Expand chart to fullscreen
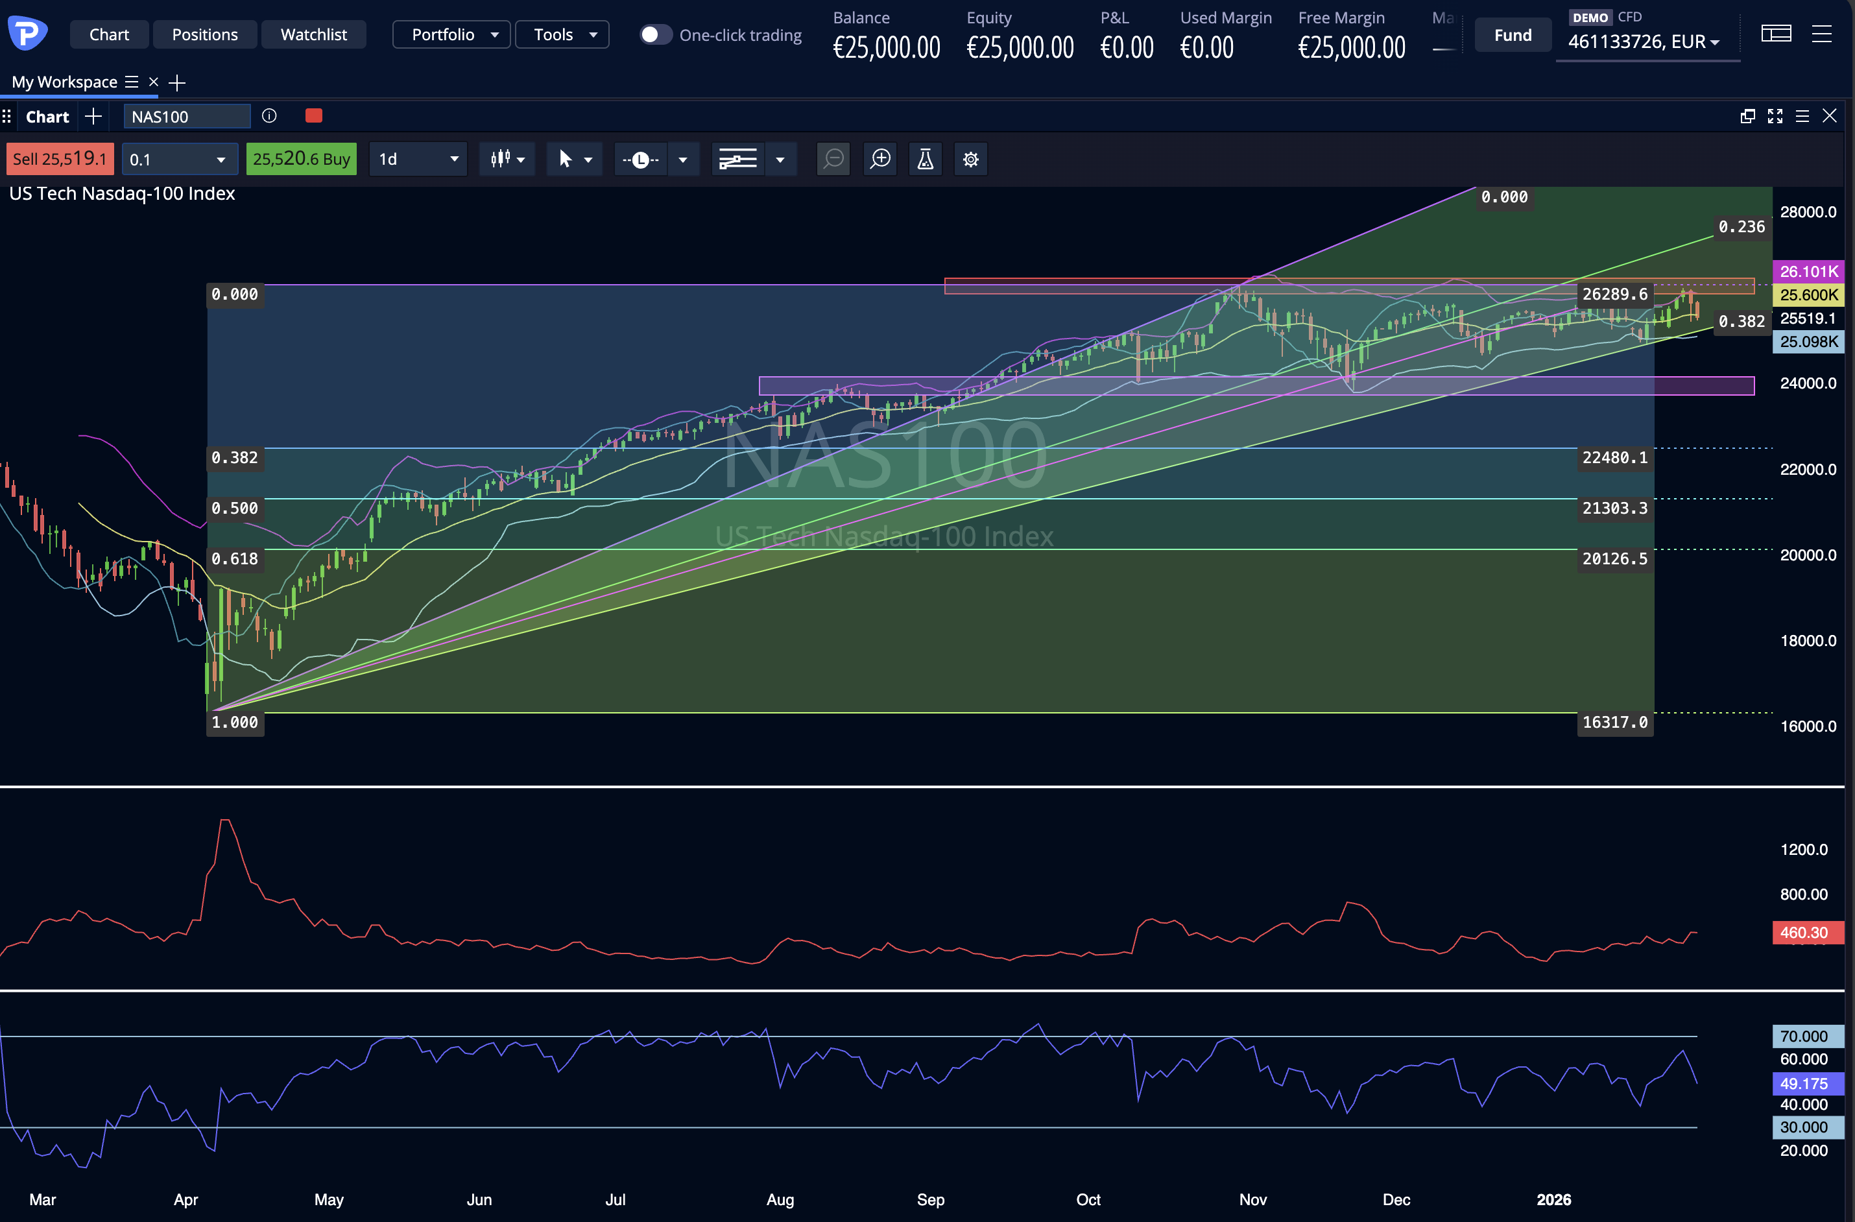Viewport: 1855px width, 1222px height. [x=1775, y=116]
